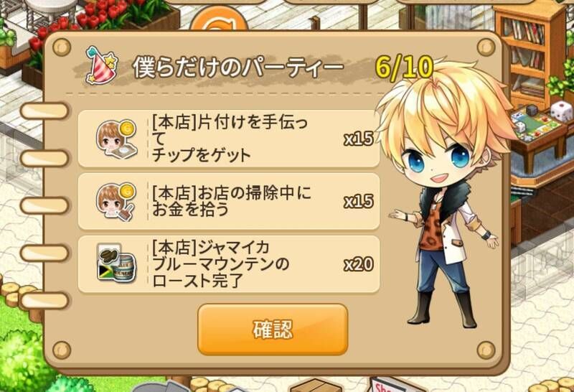574x392 pixels.
Task: Click the cleaning girl icon in second task
Action: point(116,202)
